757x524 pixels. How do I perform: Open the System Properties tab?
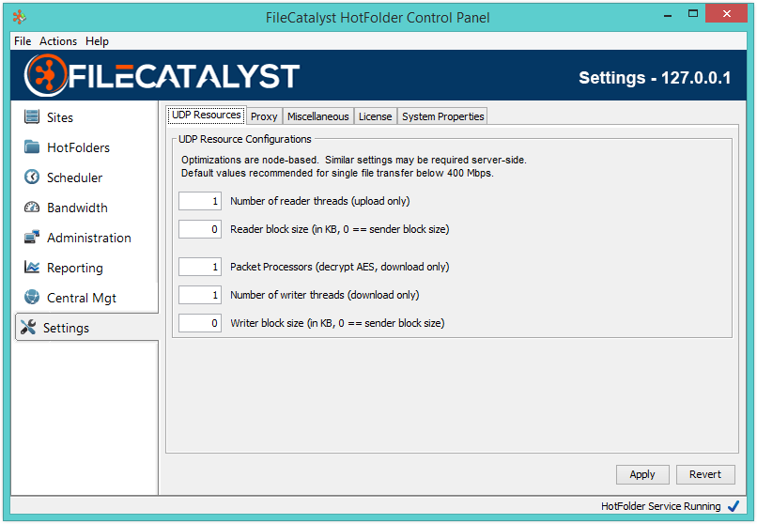(442, 116)
